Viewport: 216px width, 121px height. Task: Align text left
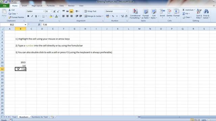(x=63, y=16)
